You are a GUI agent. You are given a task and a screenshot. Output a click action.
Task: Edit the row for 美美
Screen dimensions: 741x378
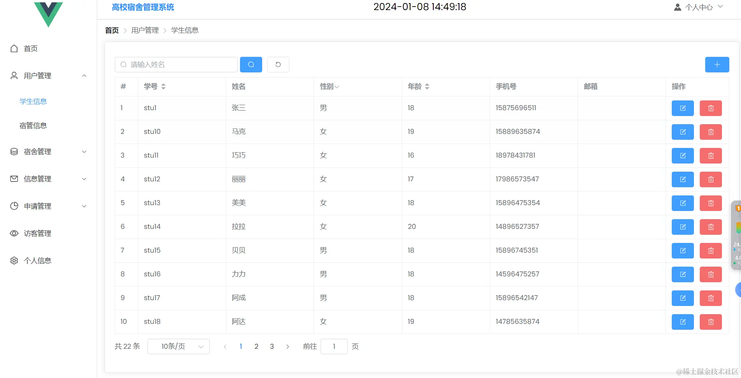click(683, 203)
